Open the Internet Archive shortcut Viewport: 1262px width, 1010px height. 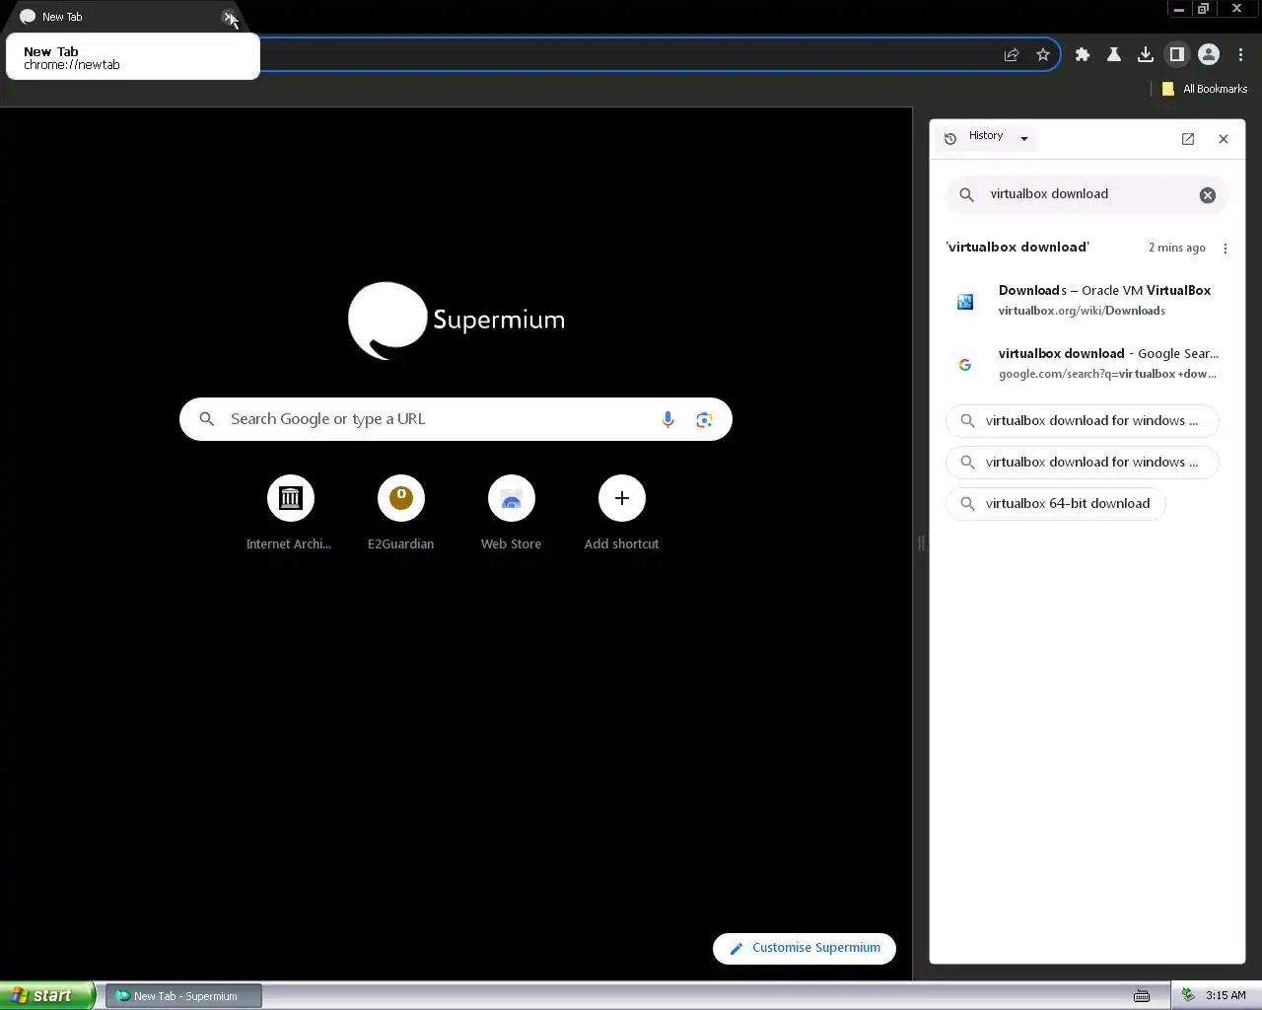point(290,513)
